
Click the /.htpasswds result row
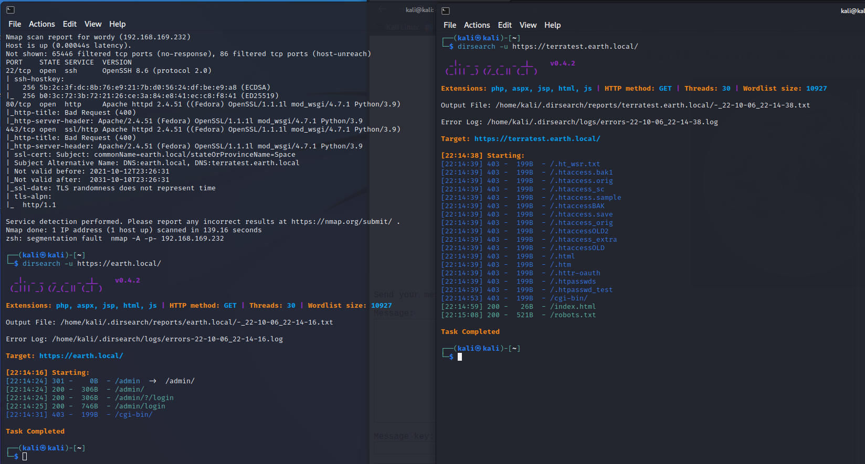pos(519,282)
